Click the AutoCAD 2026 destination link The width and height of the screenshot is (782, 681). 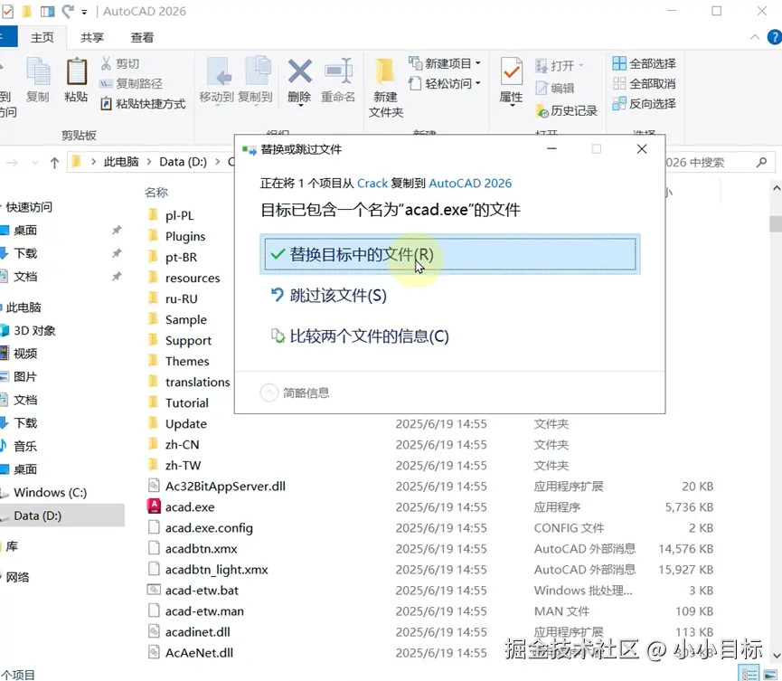[470, 183]
